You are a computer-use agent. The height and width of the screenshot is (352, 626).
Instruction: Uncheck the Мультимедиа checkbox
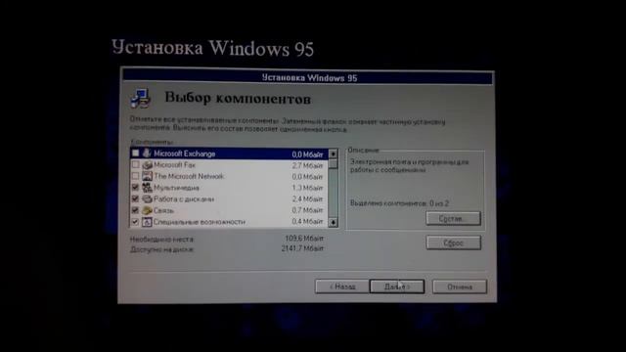click(x=135, y=187)
